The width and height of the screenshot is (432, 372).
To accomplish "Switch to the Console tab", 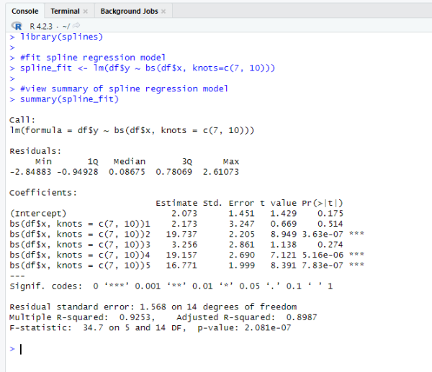I will [24, 12].
